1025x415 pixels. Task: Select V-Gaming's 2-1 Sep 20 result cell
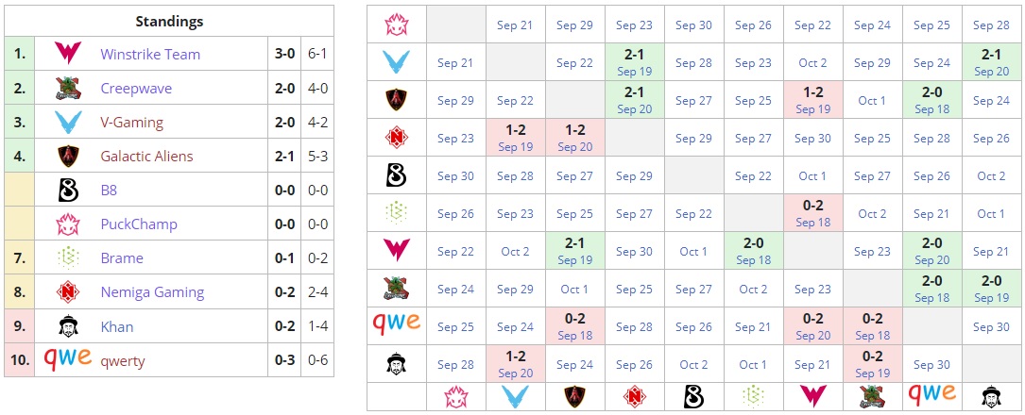tap(991, 63)
